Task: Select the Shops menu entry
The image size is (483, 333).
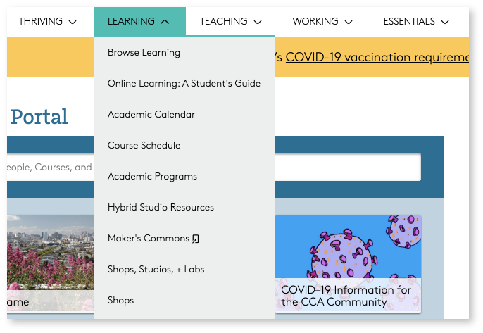Action: pyautogui.click(x=120, y=300)
